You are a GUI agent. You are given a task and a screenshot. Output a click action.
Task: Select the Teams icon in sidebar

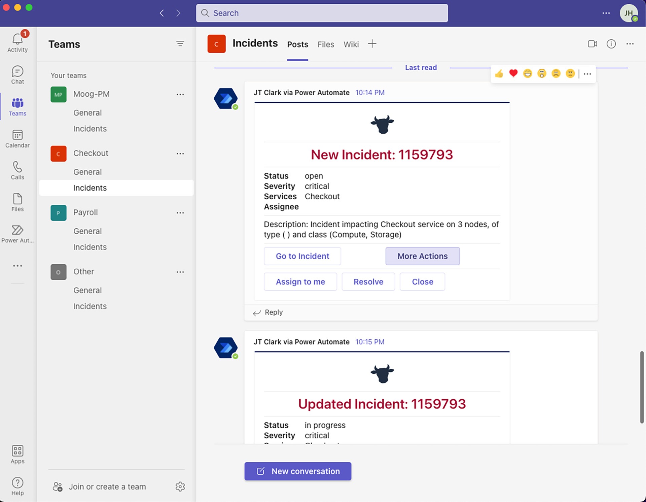[x=17, y=107]
